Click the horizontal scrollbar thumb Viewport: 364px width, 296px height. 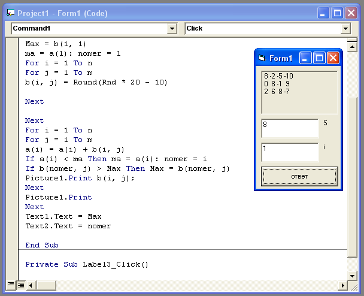[x=46, y=285]
